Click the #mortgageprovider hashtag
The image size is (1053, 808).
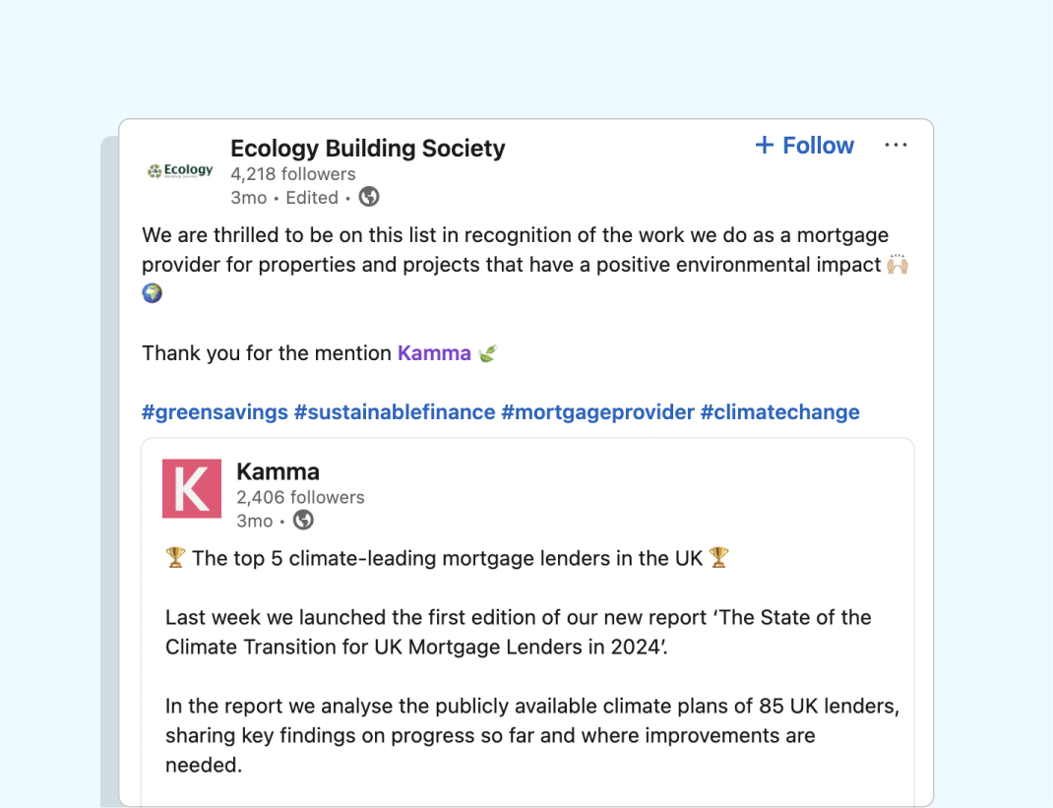tap(597, 412)
